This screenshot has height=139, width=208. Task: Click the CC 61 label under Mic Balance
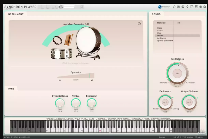click(177, 86)
